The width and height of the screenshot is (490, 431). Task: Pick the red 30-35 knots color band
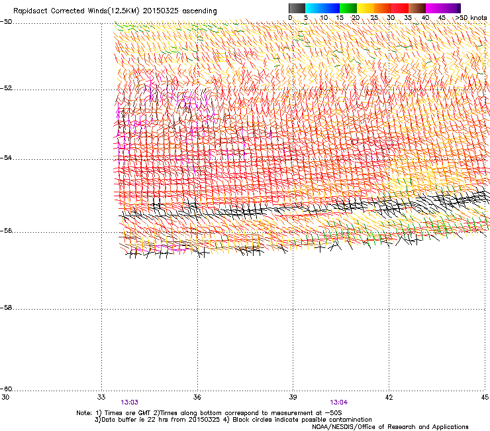(400, 8)
